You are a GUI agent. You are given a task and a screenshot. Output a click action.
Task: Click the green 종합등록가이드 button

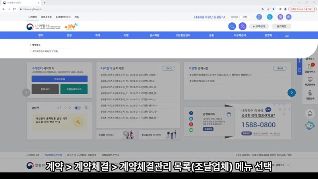pyautogui.click(x=74, y=89)
